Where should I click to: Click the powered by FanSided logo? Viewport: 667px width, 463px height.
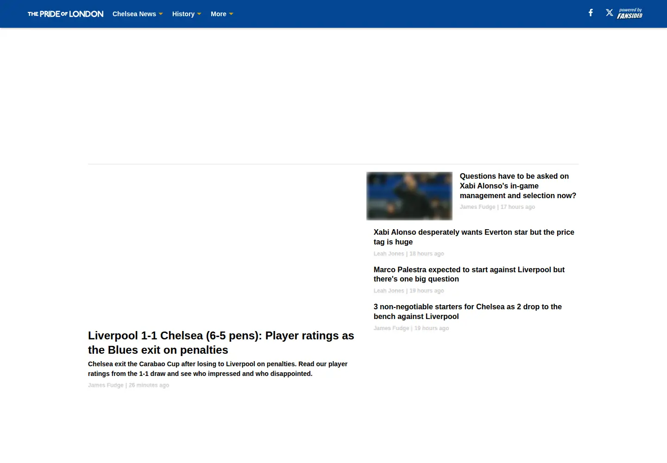click(x=629, y=13)
